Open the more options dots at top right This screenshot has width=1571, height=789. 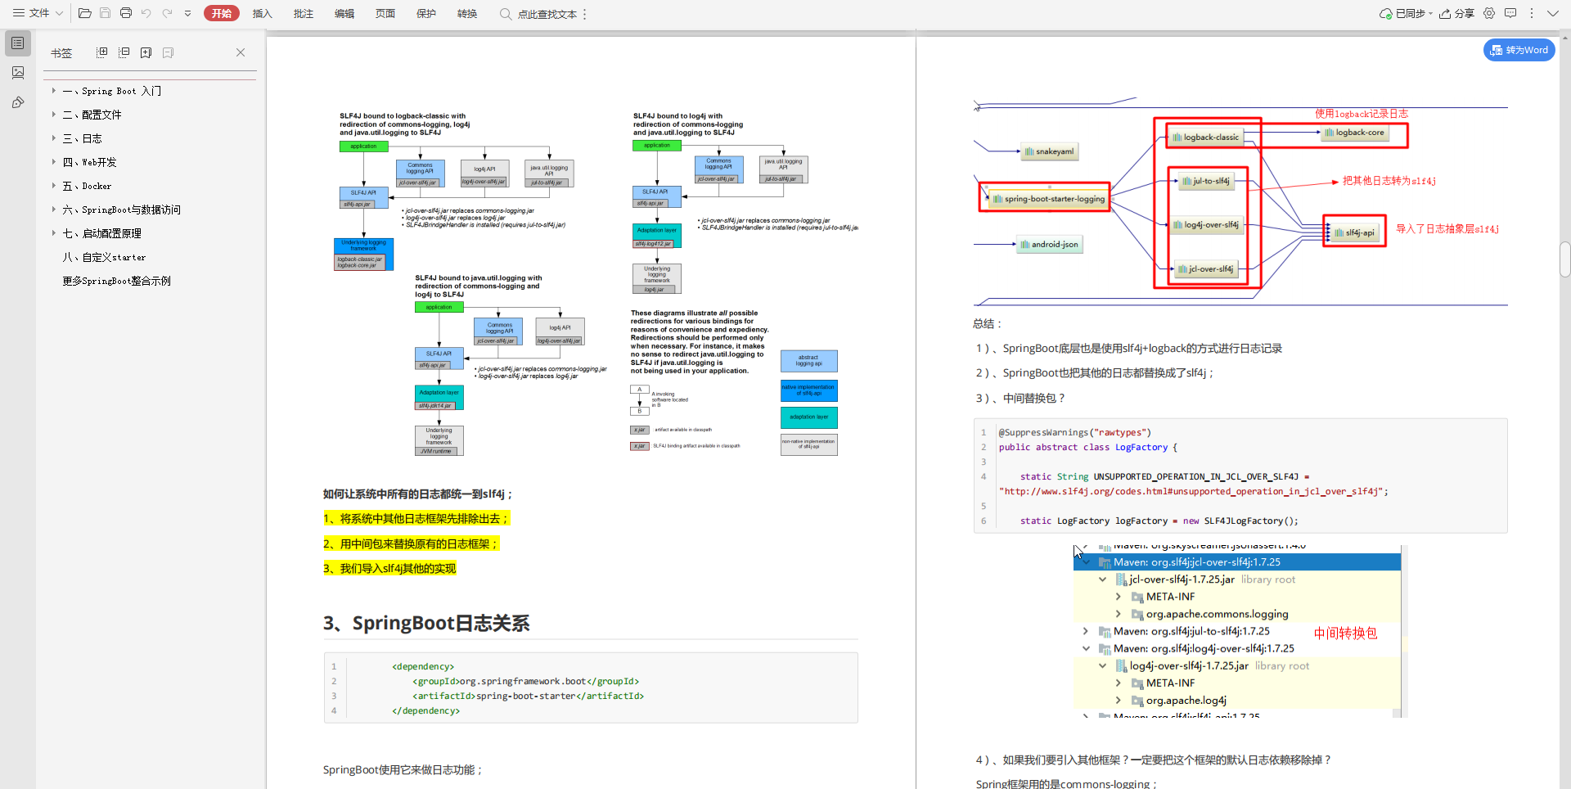point(1532,13)
